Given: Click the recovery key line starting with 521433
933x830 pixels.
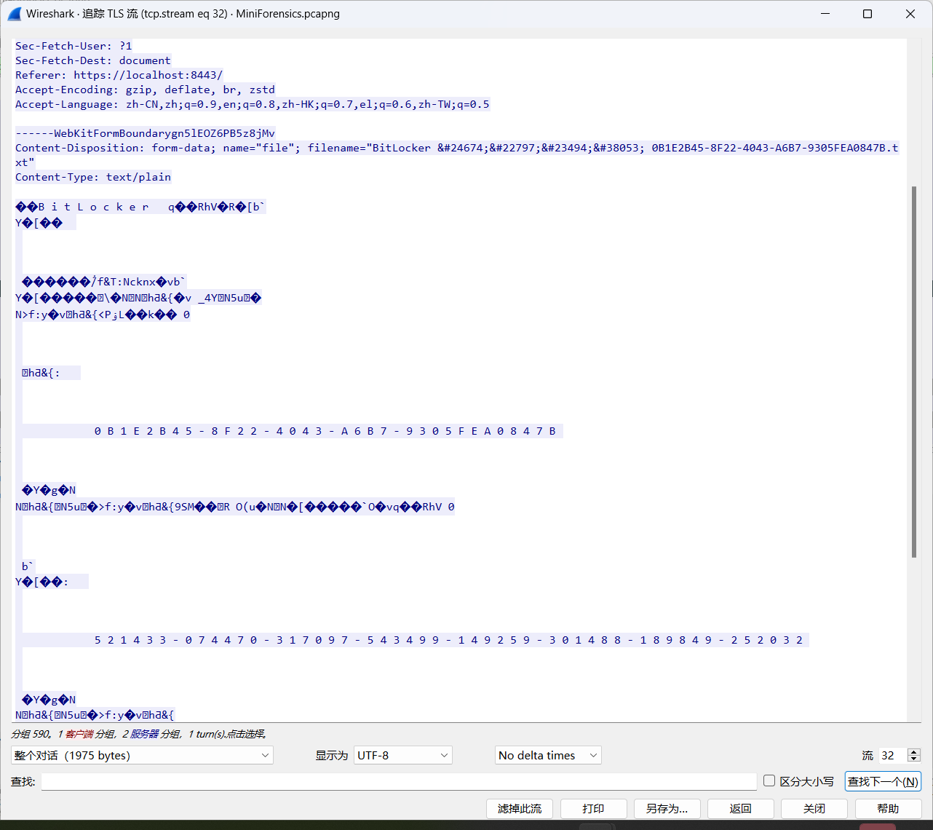Looking at the screenshot, I should point(448,640).
